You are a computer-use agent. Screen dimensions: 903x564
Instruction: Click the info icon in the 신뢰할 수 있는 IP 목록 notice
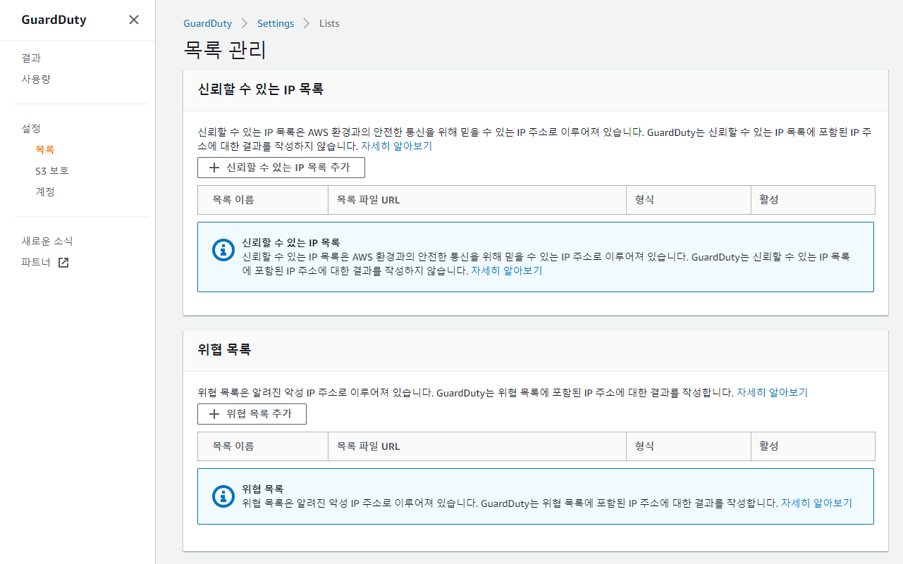click(223, 250)
